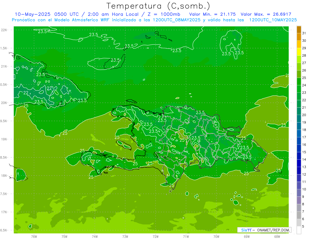
Task: Click the teal legend swatch between 19 and 20
Action: (x=299, y=119)
